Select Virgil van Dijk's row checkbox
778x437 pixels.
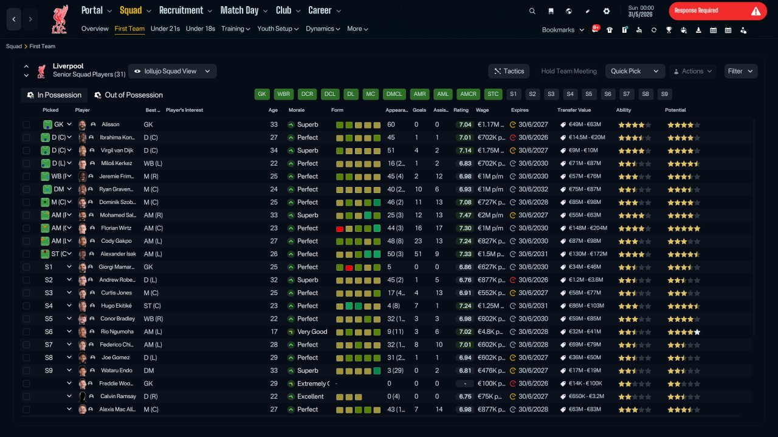click(26, 151)
